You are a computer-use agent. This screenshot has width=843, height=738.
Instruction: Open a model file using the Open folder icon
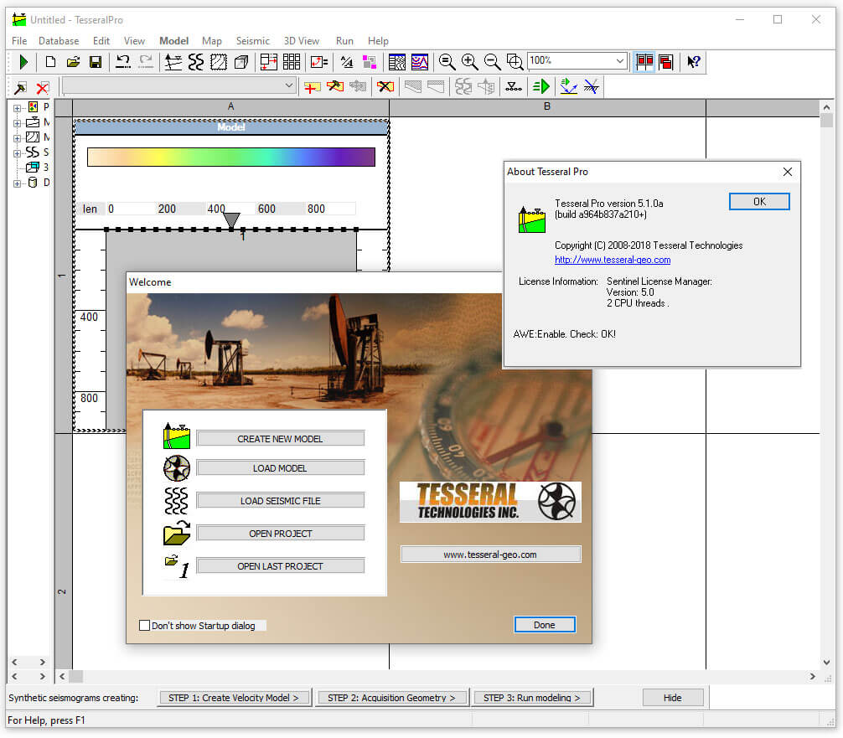73,61
